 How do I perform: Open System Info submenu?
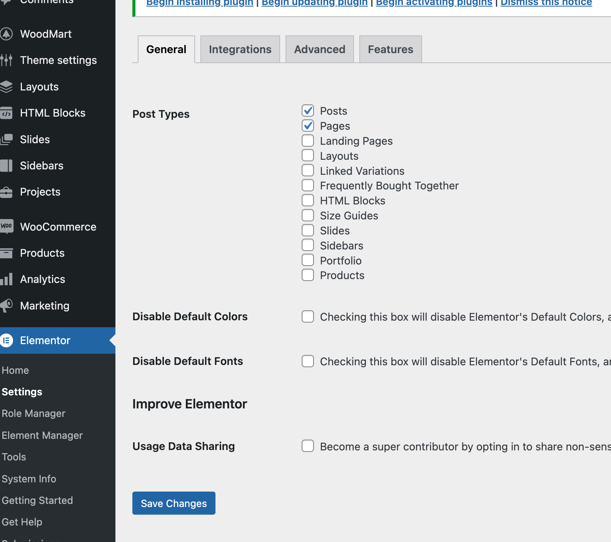coord(29,479)
